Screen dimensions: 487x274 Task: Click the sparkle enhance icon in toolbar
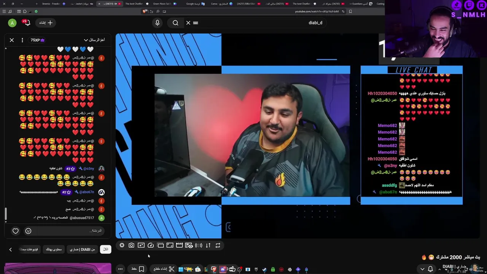coord(141,245)
